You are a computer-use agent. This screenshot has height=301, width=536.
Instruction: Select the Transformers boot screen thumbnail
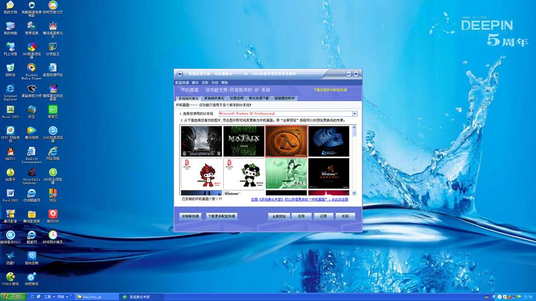click(x=201, y=141)
